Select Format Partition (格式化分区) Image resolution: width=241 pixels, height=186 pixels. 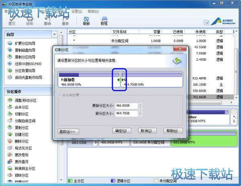[x=20, y=148]
